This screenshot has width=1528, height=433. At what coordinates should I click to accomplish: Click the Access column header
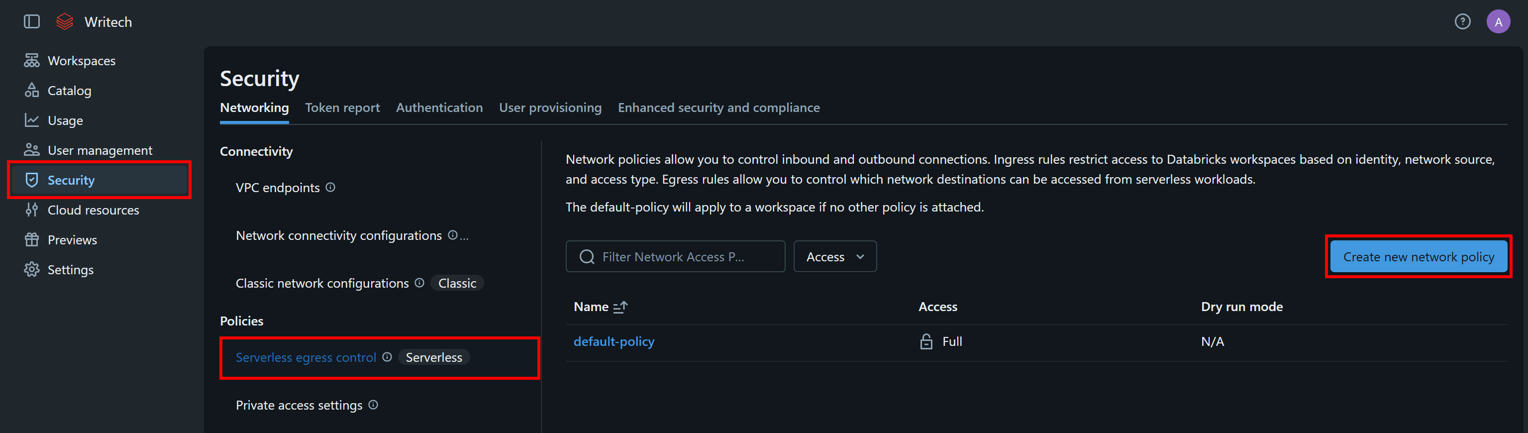[x=937, y=307]
